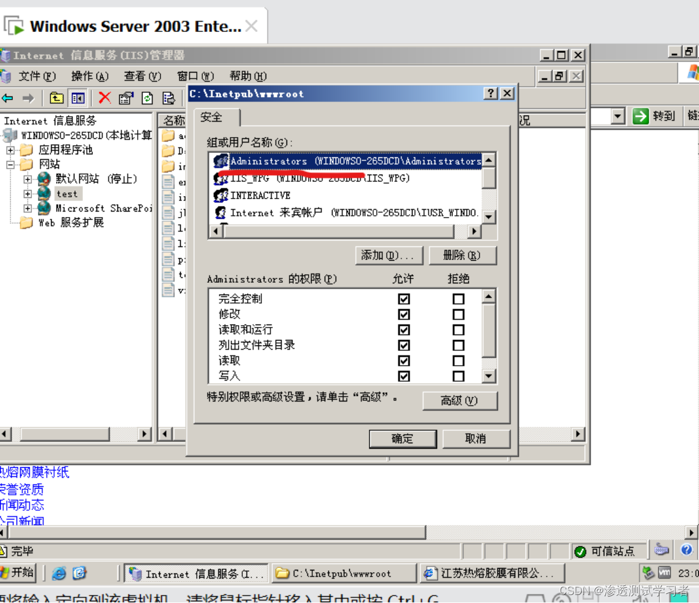The image size is (699, 603).
Task: Open the 荣誉资质 link on webpage
Action: pos(22,489)
